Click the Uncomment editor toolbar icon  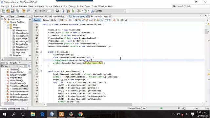point(126,20)
